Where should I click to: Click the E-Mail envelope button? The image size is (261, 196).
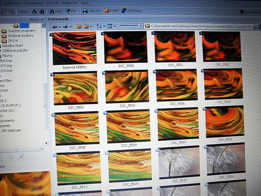coord(111,11)
